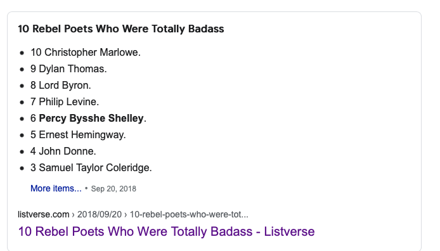440x251 pixels.
Task: Click the bullet before Dylan Thomas
Action: pyautogui.click(x=22, y=69)
